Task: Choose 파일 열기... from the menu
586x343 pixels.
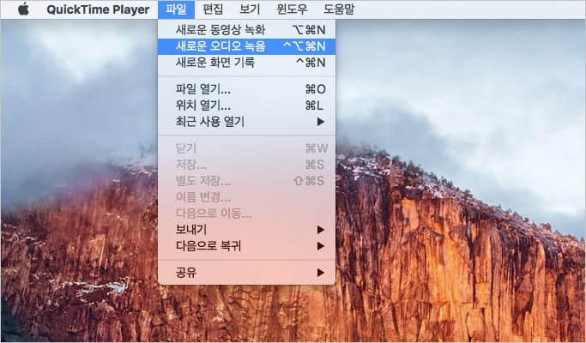Action: click(x=246, y=89)
